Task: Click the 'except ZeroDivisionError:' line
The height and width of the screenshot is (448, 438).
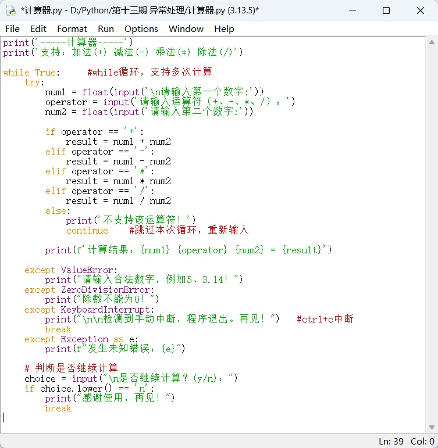Action: [89, 290]
